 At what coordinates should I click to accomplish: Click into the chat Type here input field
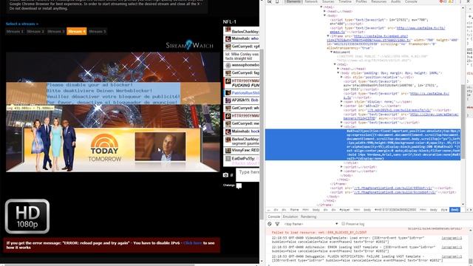point(248,175)
